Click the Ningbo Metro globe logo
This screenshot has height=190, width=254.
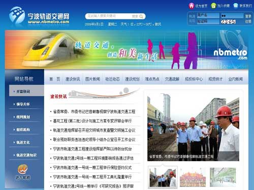pos(17,15)
